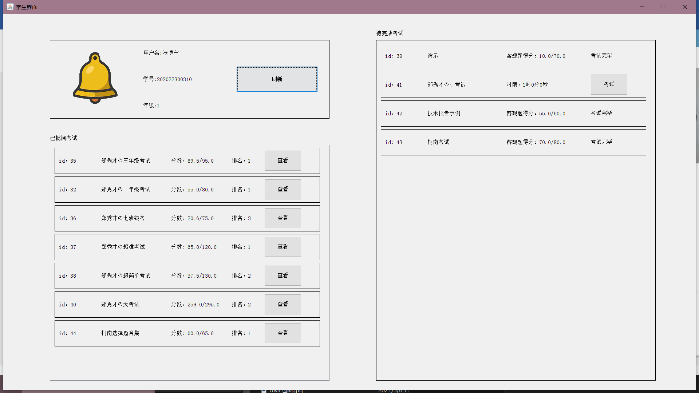
Task: View results for exam id 35
Action: coord(283,160)
